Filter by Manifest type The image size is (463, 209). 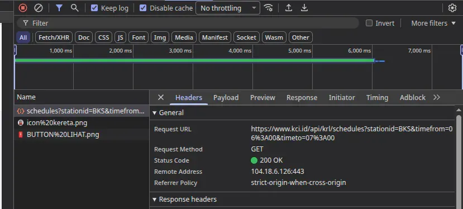[215, 37]
